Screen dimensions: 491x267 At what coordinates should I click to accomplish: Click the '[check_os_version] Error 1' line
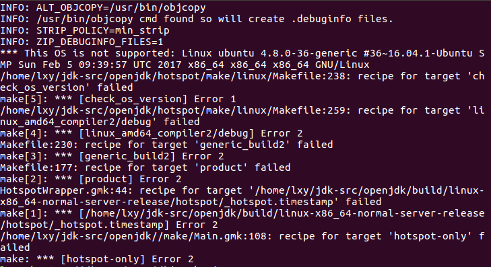tap(118, 99)
